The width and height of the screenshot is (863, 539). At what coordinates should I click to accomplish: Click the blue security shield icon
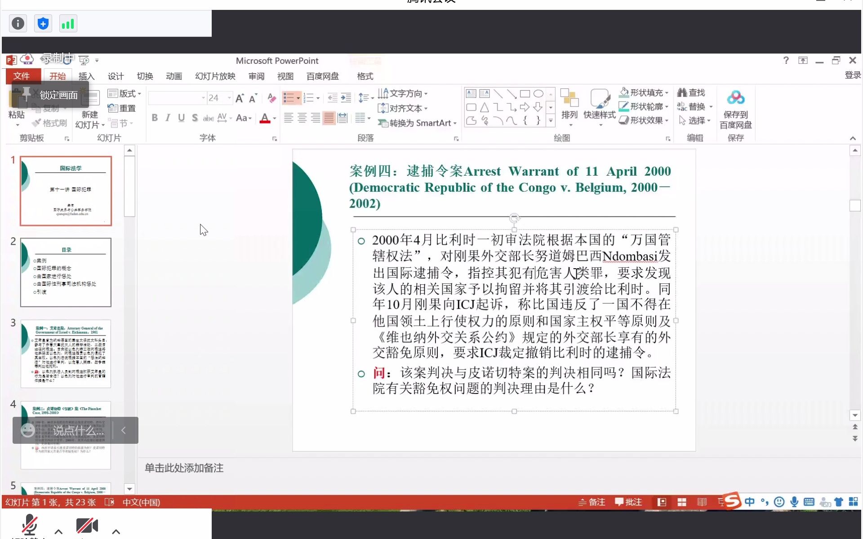[43, 23]
